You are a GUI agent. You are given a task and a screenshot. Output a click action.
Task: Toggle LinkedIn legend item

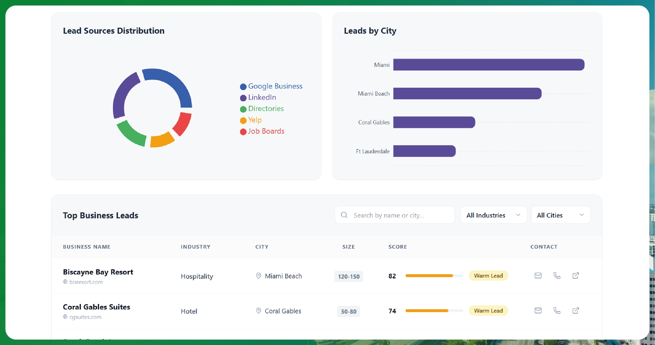pos(258,97)
